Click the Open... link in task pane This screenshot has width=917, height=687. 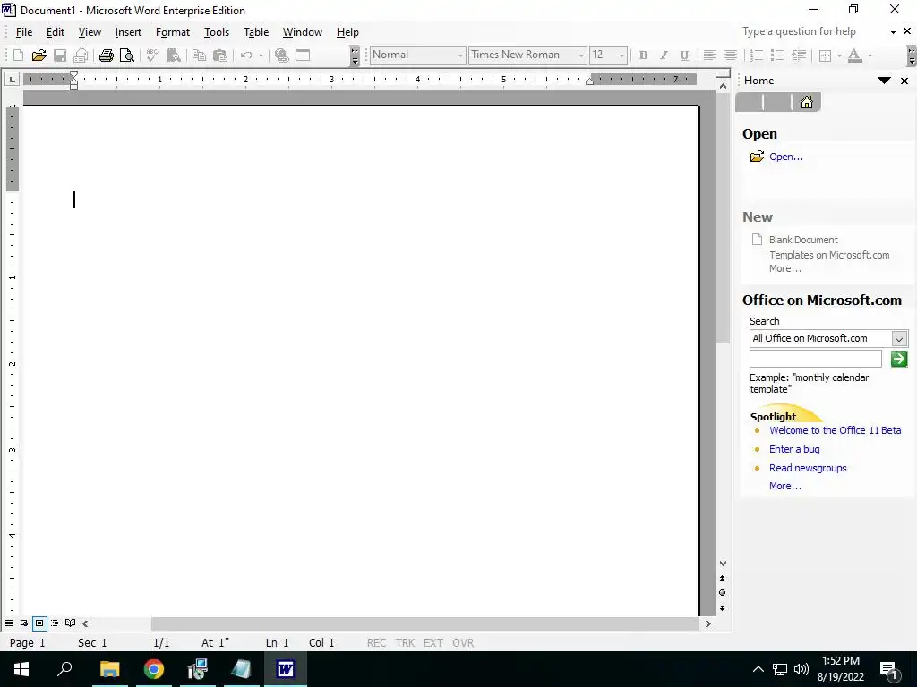786,157
